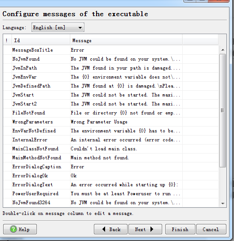The height and width of the screenshot is (241, 234).
Task: Select the MainClassNotFound row
Action: point(111,149)
